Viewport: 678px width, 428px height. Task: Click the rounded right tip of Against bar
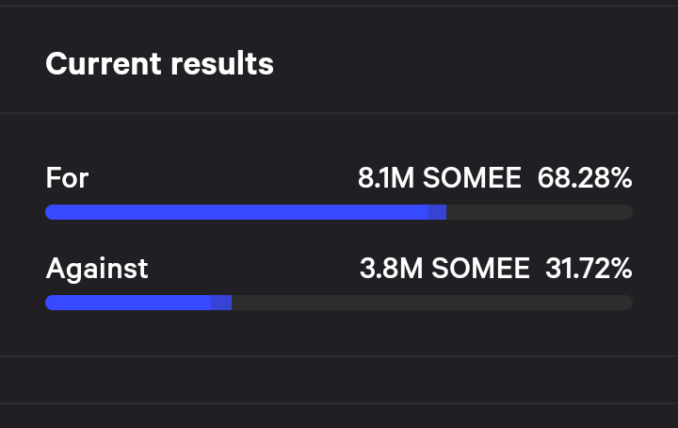pyautogui.click(x=629, y=303)
